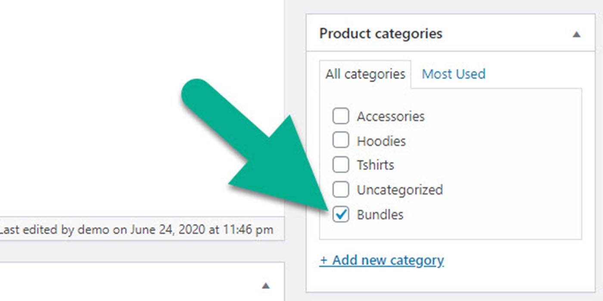Click the collapse triangle on the lower panel
Viewport: 603px width, 301px height.
pyautogui.click(x=266, y=285)
